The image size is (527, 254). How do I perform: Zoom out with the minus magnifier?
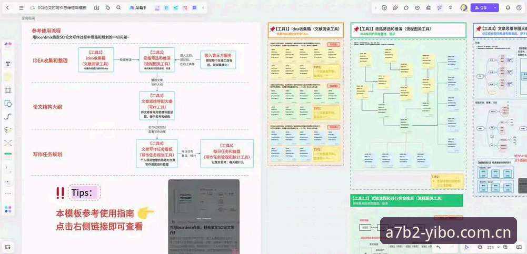coord(480,247)
